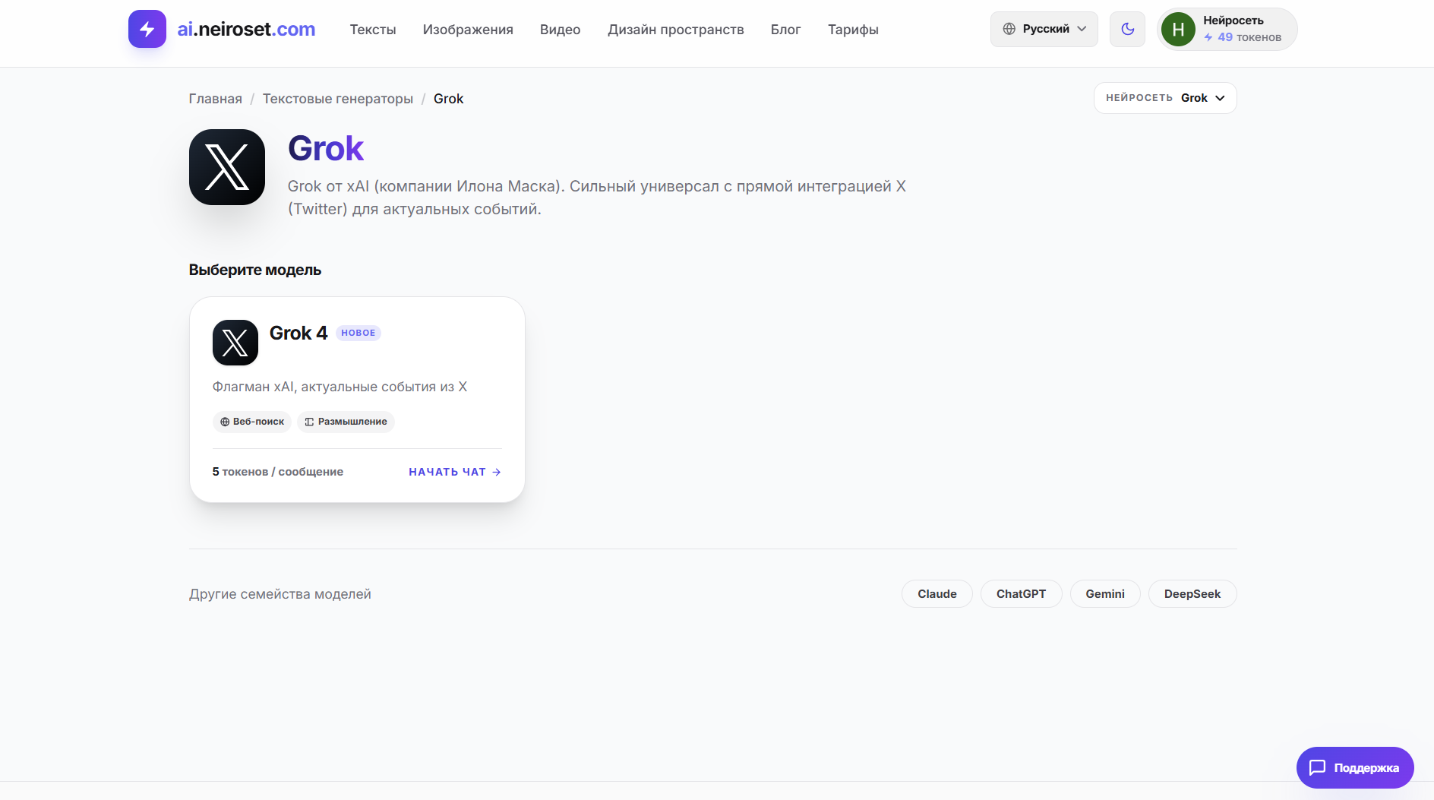Image resolution: width=1434 pixels, height=800 pixels.
Task: Click the НОВОЕ badge
Action: 358,333
